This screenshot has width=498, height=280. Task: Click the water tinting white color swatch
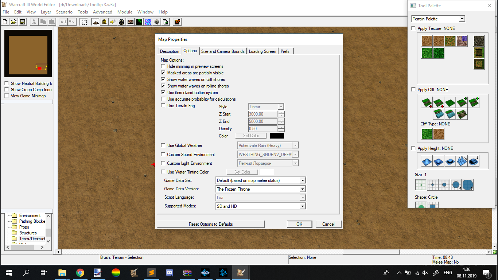point(266,172)
